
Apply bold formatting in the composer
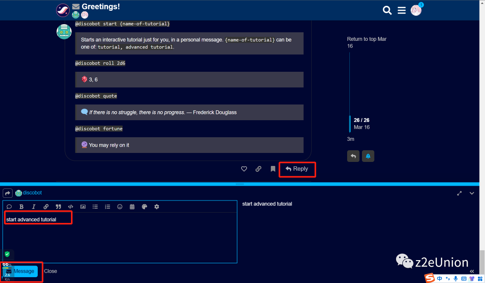click(x=22, y=207)
